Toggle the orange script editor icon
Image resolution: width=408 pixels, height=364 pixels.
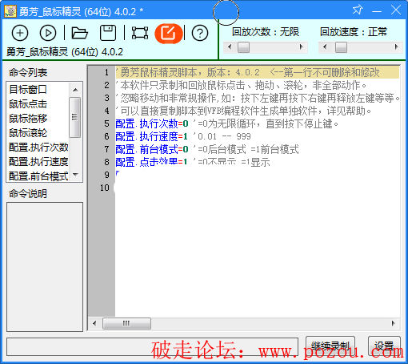click(x=168, y=33)
